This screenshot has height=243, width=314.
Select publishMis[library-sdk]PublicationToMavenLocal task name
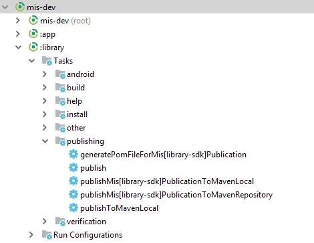pos(167,181)
